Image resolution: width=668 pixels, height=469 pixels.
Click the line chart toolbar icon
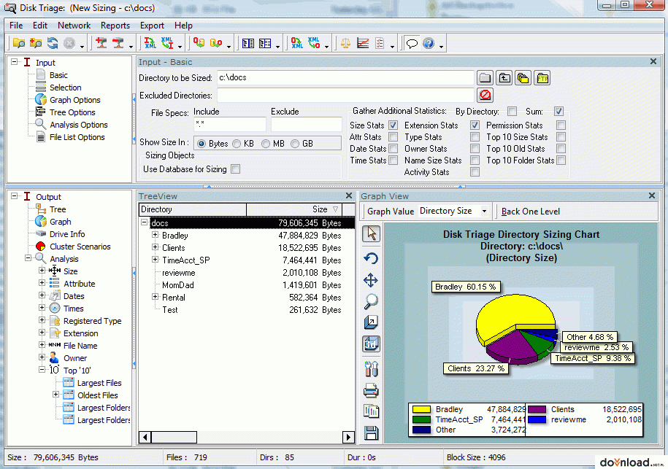click(x=363, y=43)
